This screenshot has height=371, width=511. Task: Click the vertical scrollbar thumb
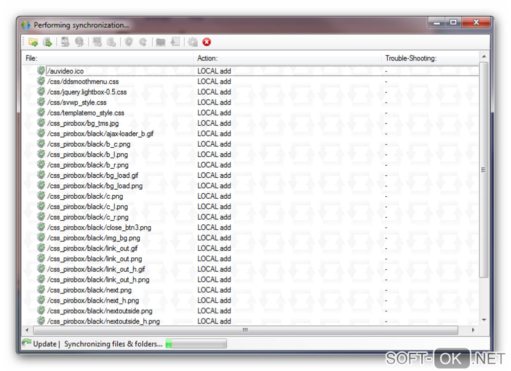coord(484,170)
